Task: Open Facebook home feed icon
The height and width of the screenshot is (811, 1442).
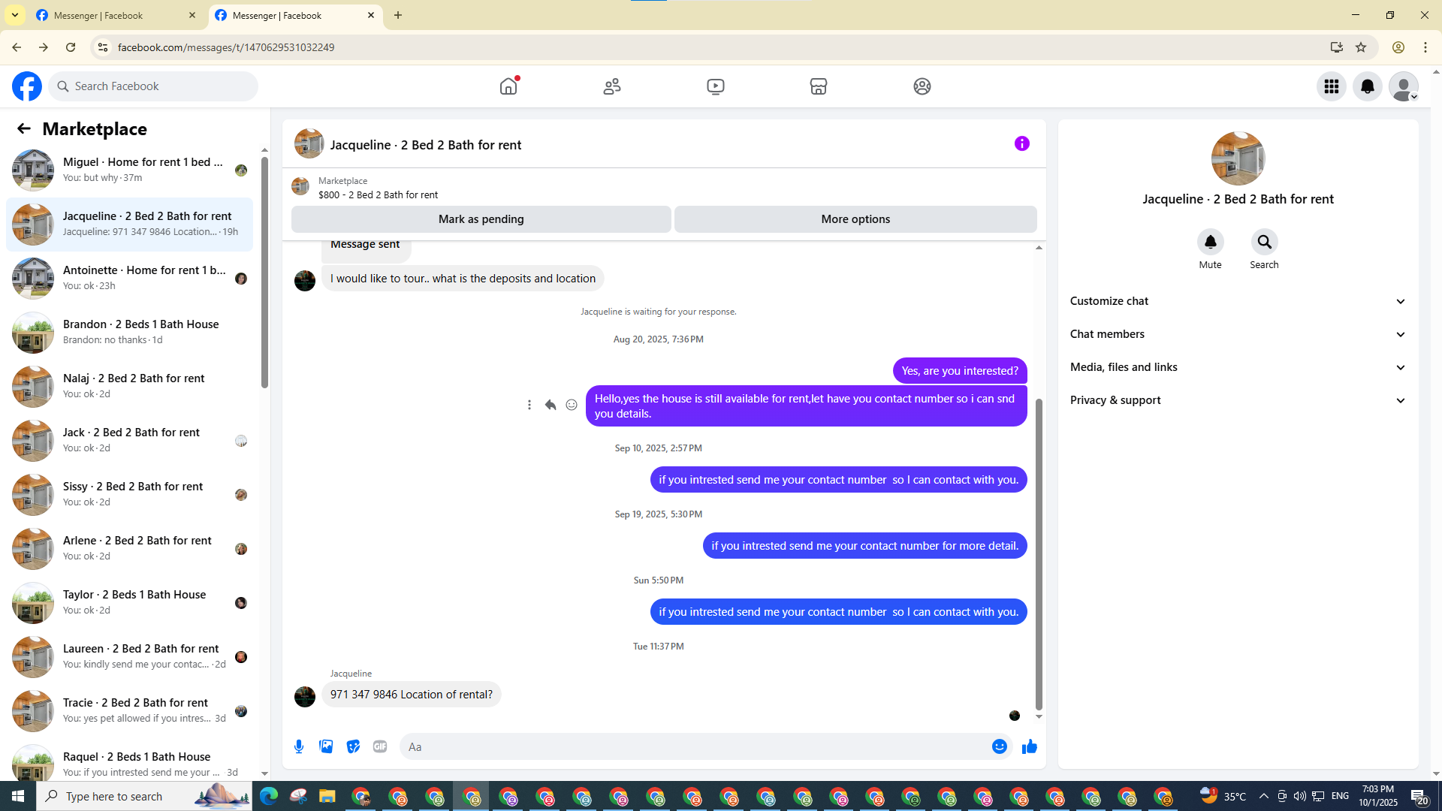Action: point(508,86)
